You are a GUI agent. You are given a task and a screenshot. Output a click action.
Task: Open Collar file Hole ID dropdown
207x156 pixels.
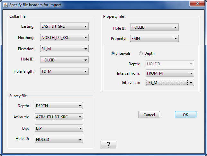pyautogui.click(x=64, y=60)
